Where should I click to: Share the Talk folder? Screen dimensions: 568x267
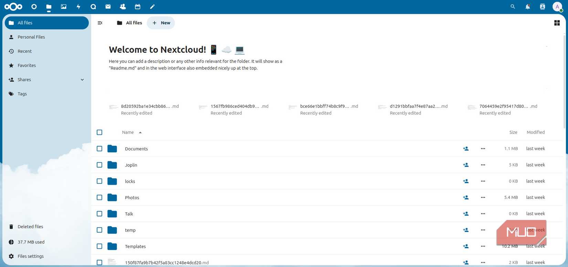[x=466, y=214]
